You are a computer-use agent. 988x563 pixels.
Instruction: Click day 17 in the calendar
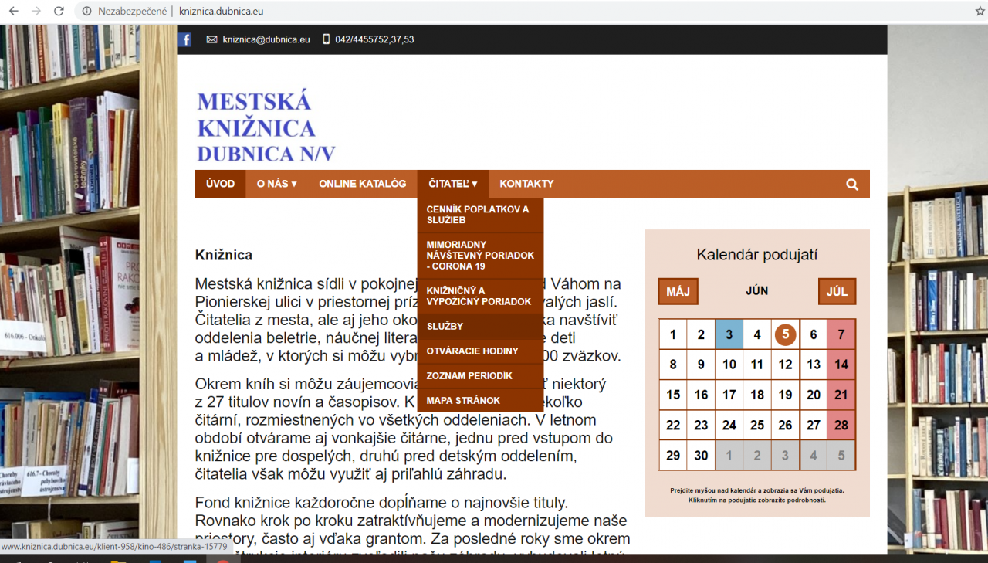[x=729, y=395]
